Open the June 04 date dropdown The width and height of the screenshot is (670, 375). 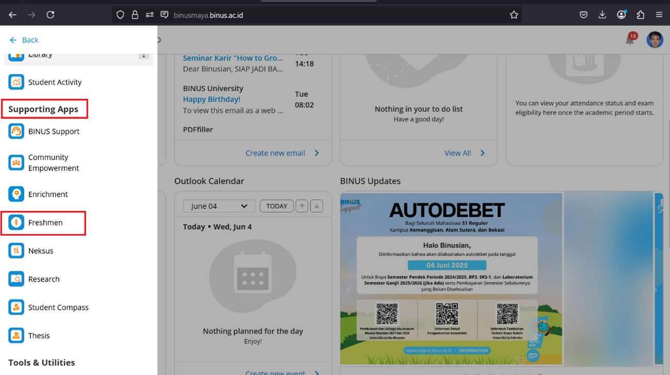[219, 206]
